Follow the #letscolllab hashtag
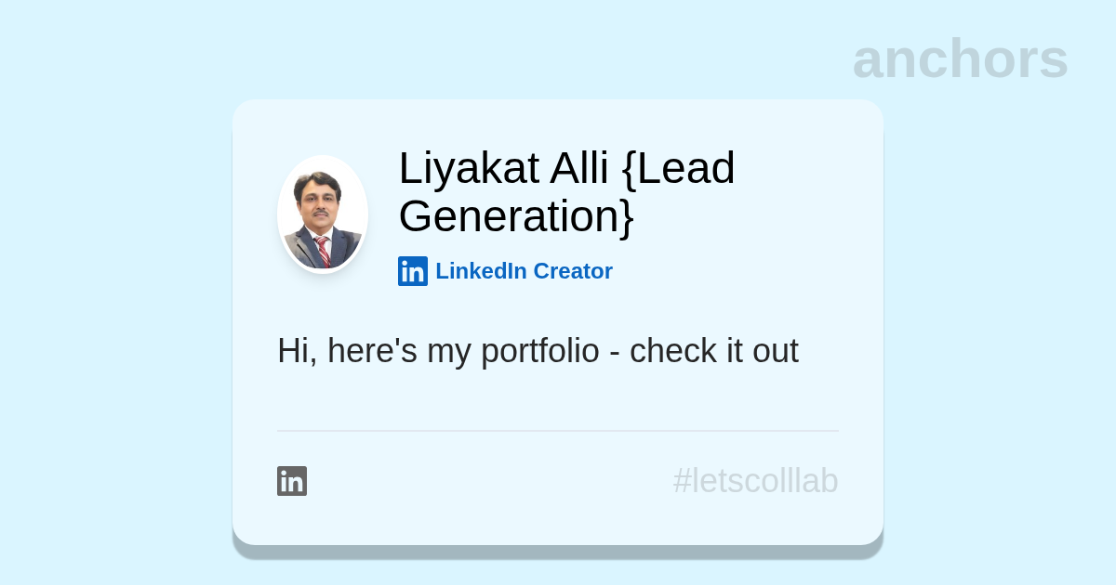 tap(755, 481)
